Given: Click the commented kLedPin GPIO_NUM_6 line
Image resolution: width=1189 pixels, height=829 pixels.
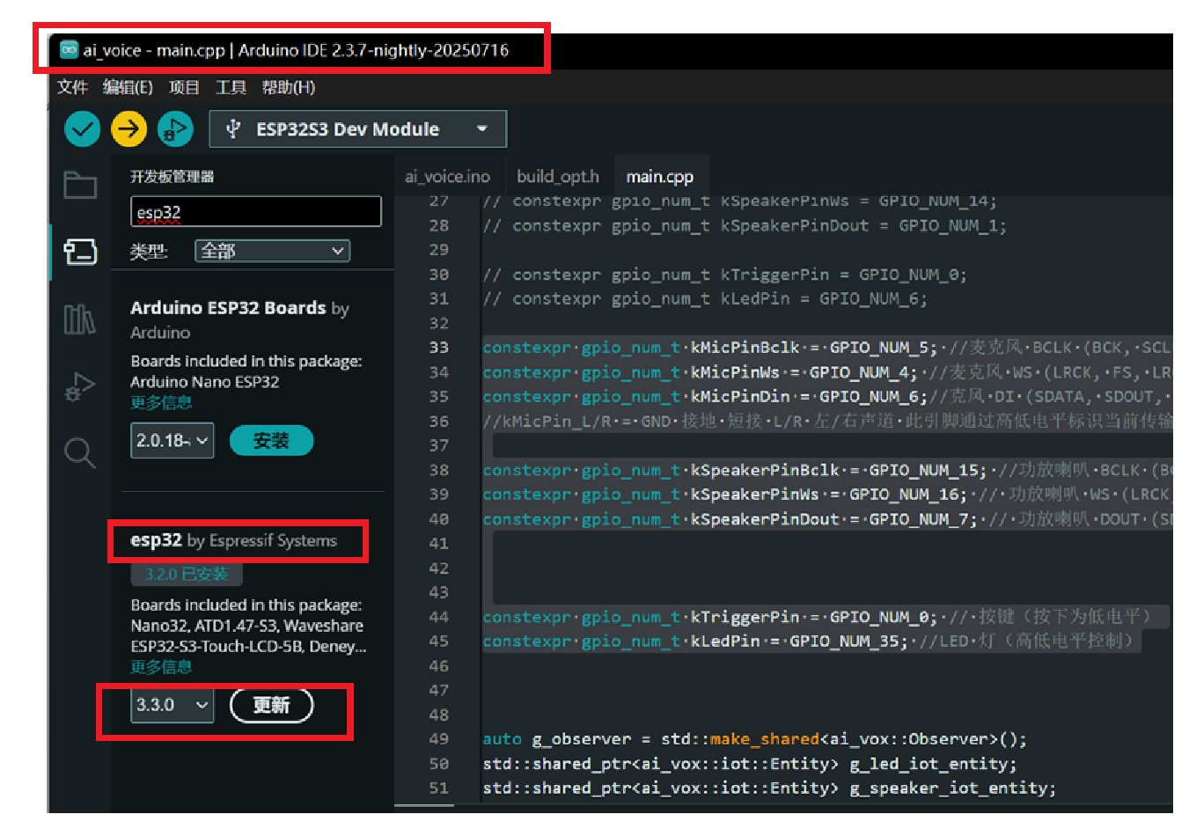Looking at the screenshot, I should [704, 299].
